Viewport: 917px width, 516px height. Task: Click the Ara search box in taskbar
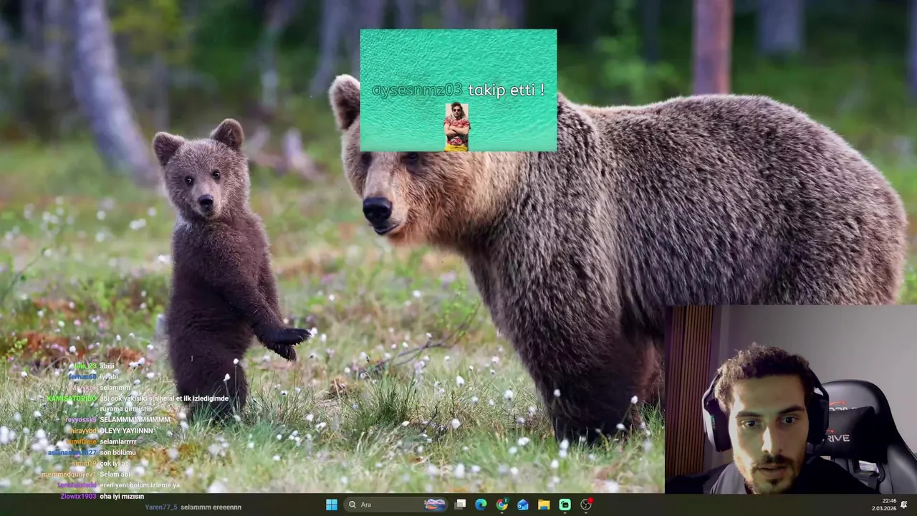395,505
